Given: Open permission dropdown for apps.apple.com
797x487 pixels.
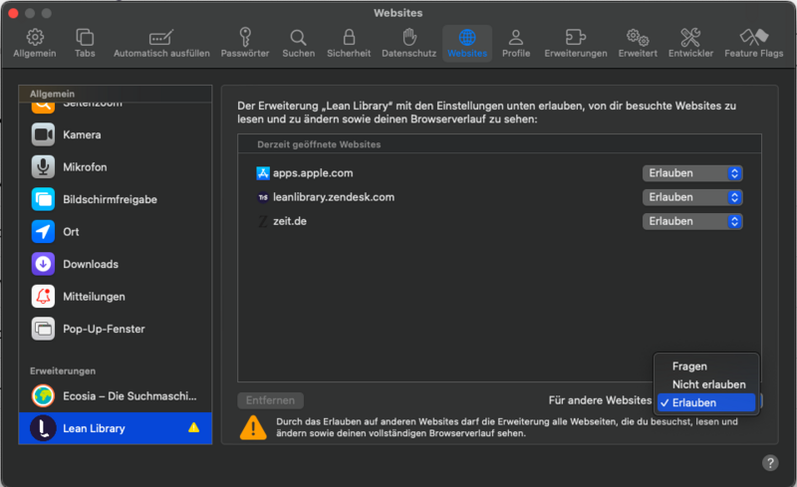Looking at the screenshot, I should [x=692, y=173].
